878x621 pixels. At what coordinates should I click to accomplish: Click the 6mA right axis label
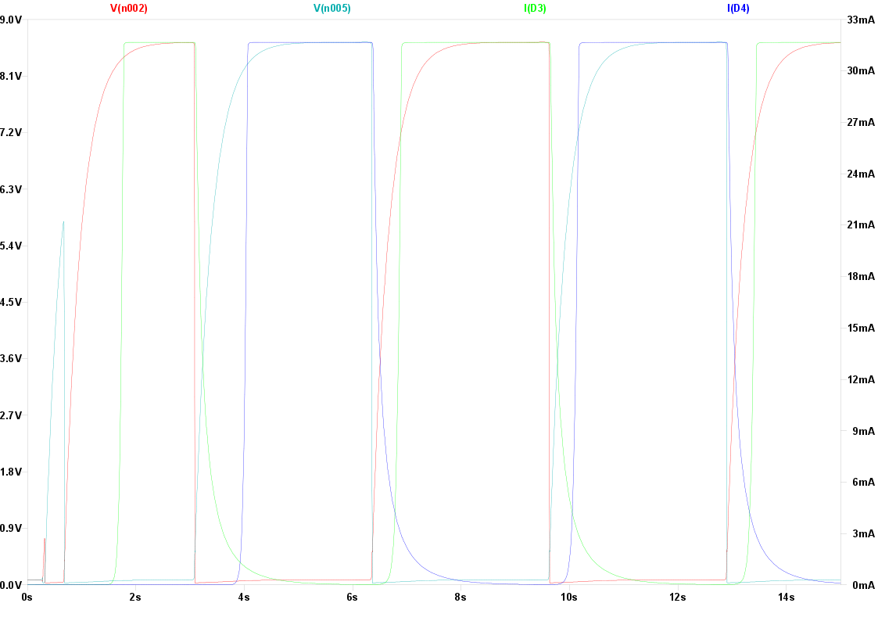[863, 482]
